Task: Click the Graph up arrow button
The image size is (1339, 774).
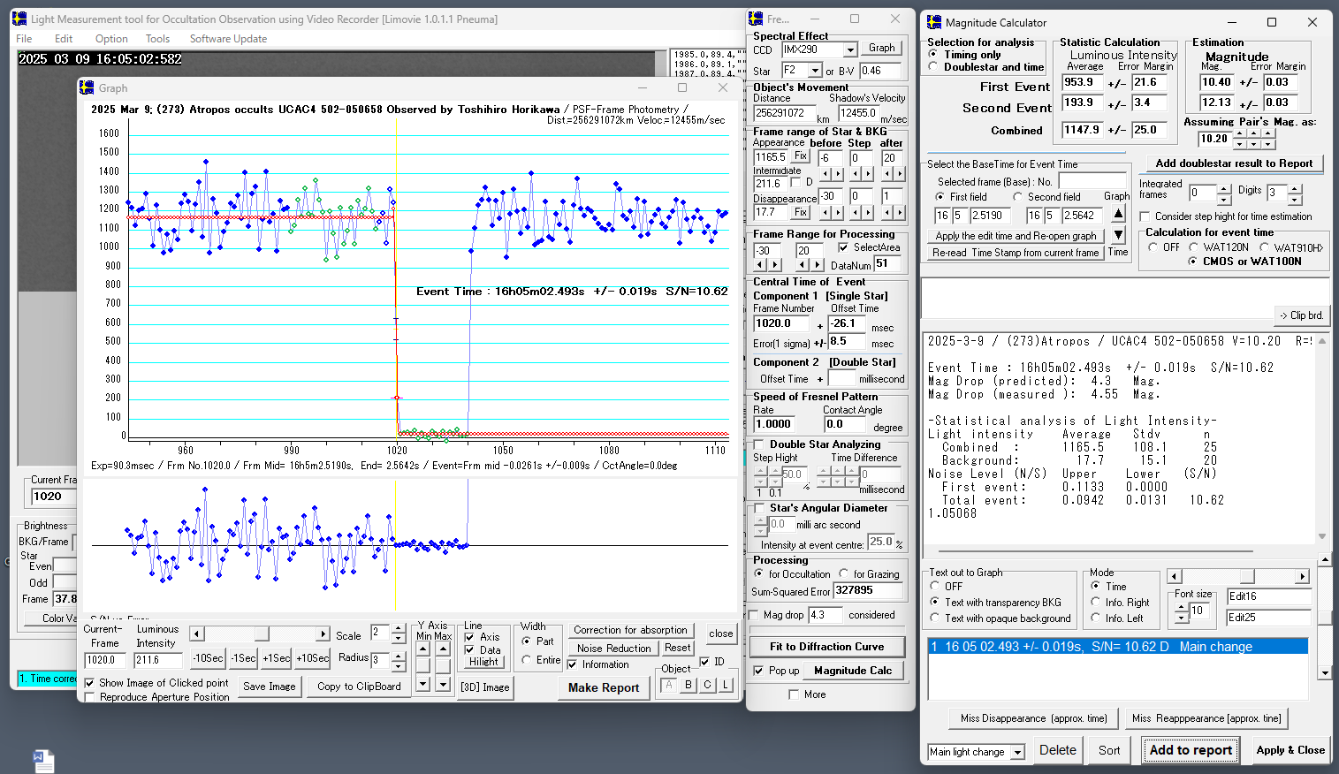Action: click(x=1118, y=214)
